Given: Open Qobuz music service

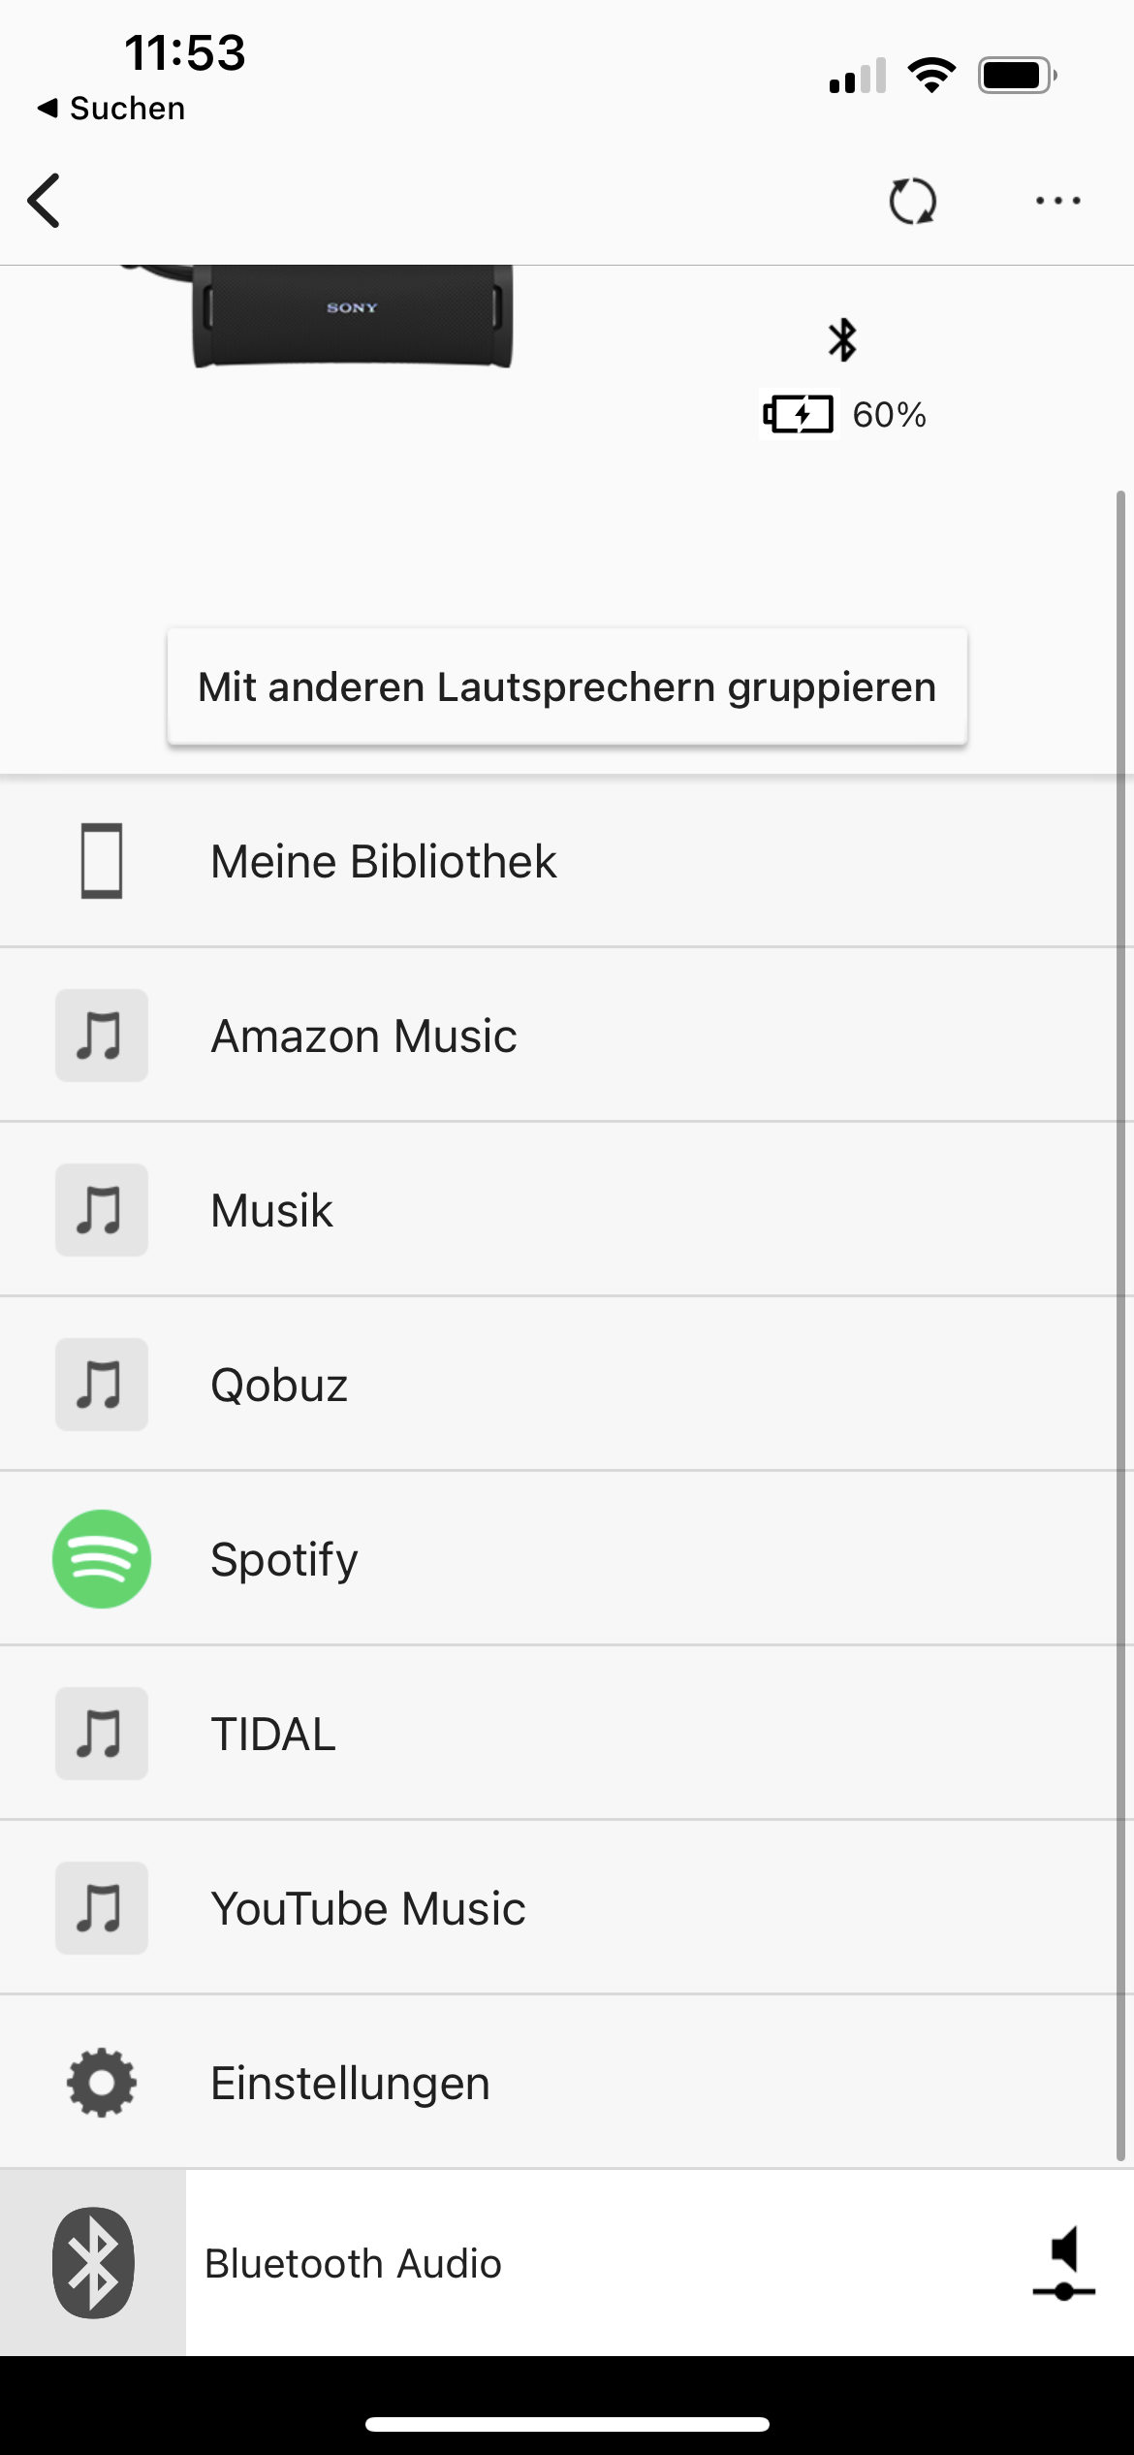Looking at the screenshot, I should tap(279, 1385).
